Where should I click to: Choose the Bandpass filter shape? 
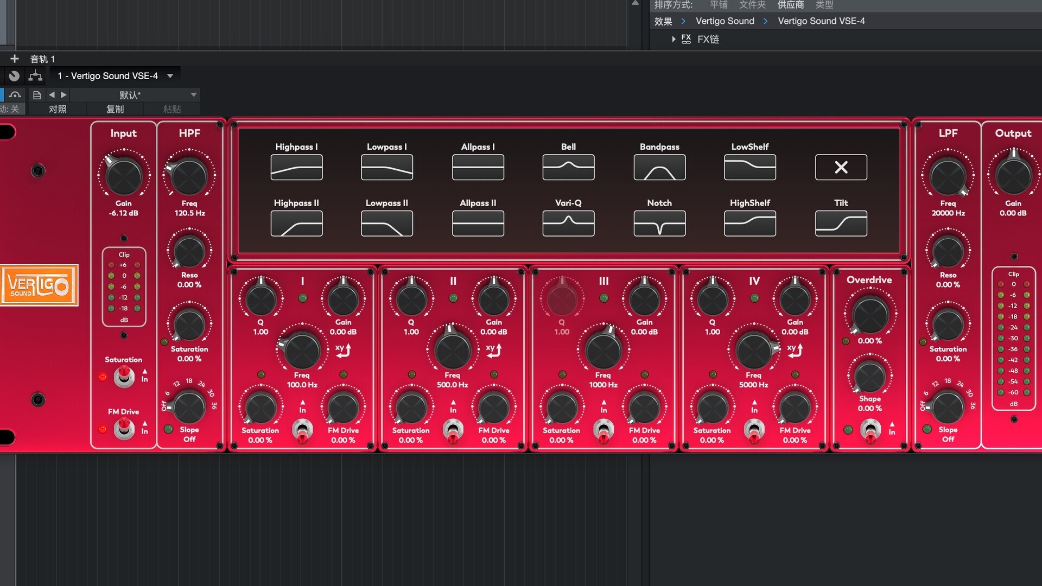(659, 167)
